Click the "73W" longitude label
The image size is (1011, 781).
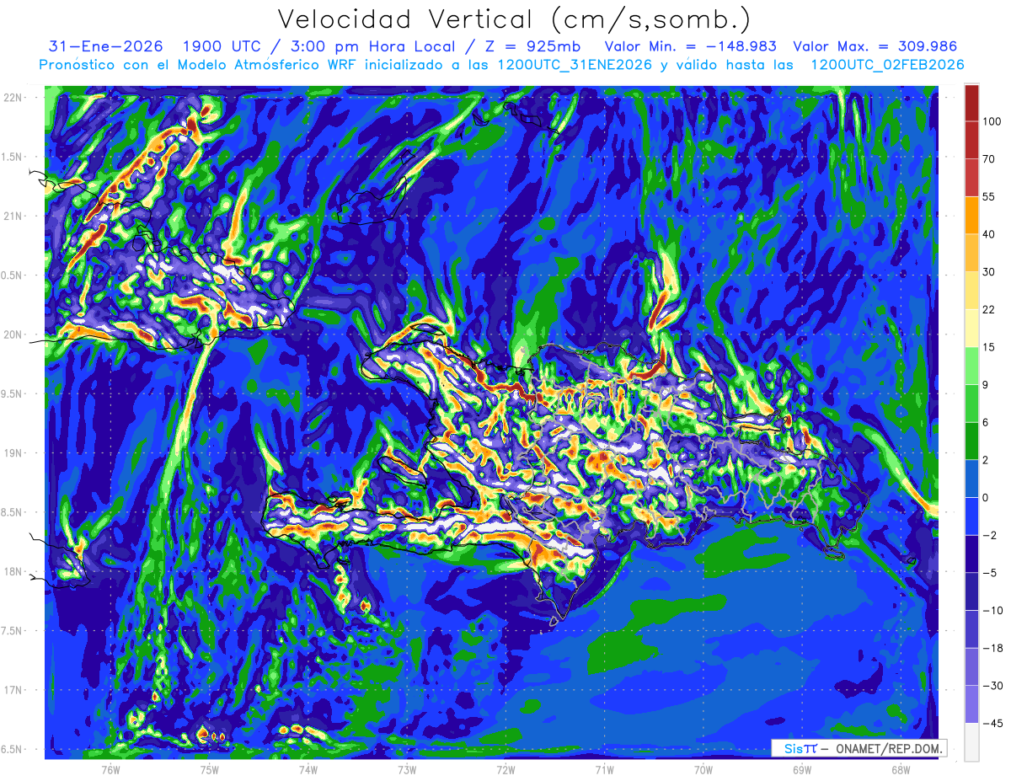tap(407, 769)
